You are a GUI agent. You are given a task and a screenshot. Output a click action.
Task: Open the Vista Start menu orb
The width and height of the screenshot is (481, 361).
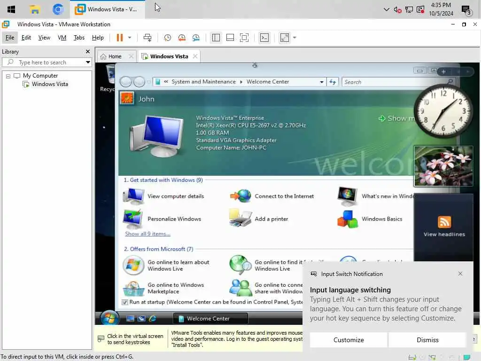point(109,318)
